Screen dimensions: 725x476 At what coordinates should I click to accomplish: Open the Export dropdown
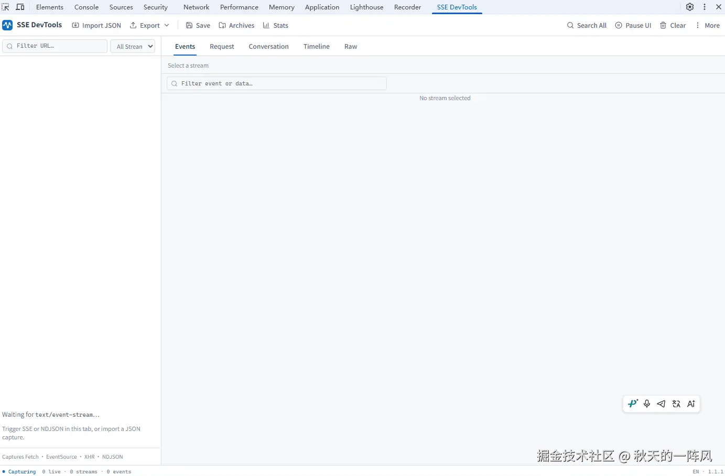[x=149, y=25]
